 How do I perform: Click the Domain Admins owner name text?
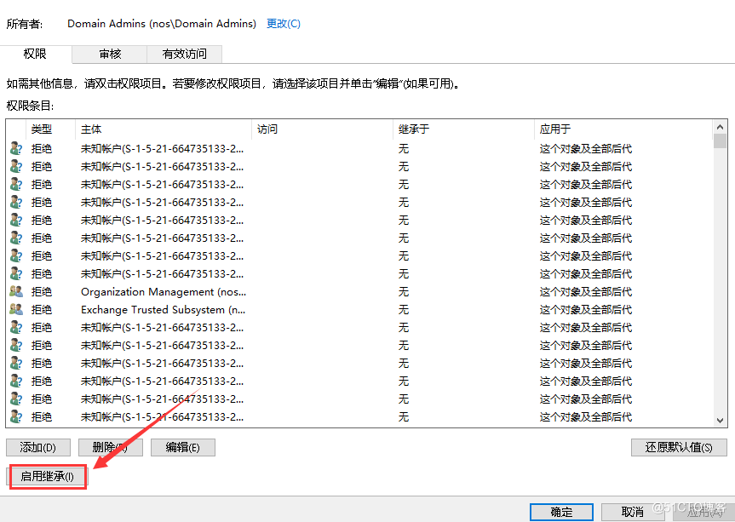tap(162, 24)
